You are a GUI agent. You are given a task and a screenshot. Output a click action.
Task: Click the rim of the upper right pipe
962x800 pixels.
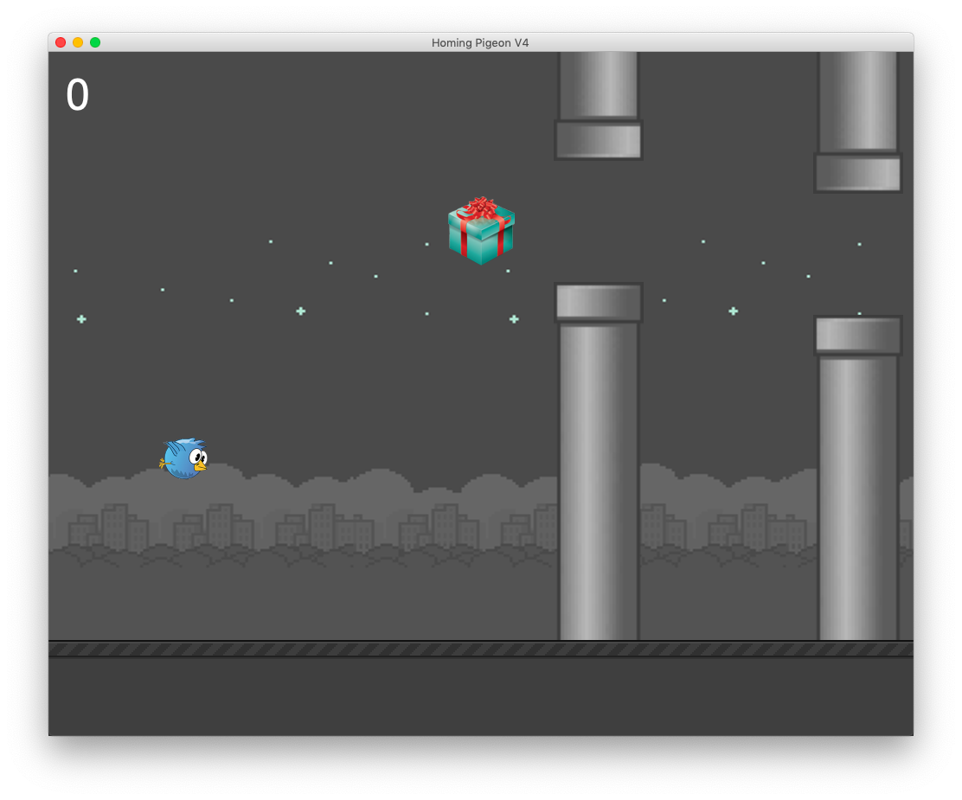point(857,173)
